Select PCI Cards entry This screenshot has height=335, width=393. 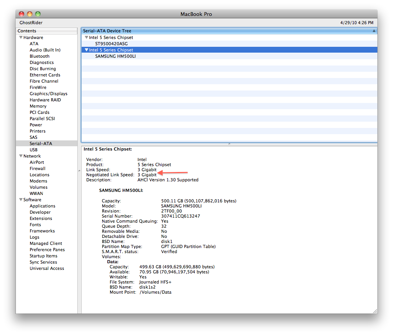[39, 112]
